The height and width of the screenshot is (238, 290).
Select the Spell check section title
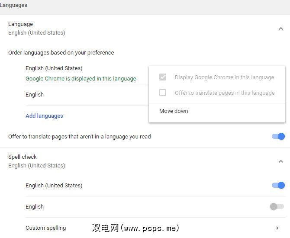tap(23, 157)
